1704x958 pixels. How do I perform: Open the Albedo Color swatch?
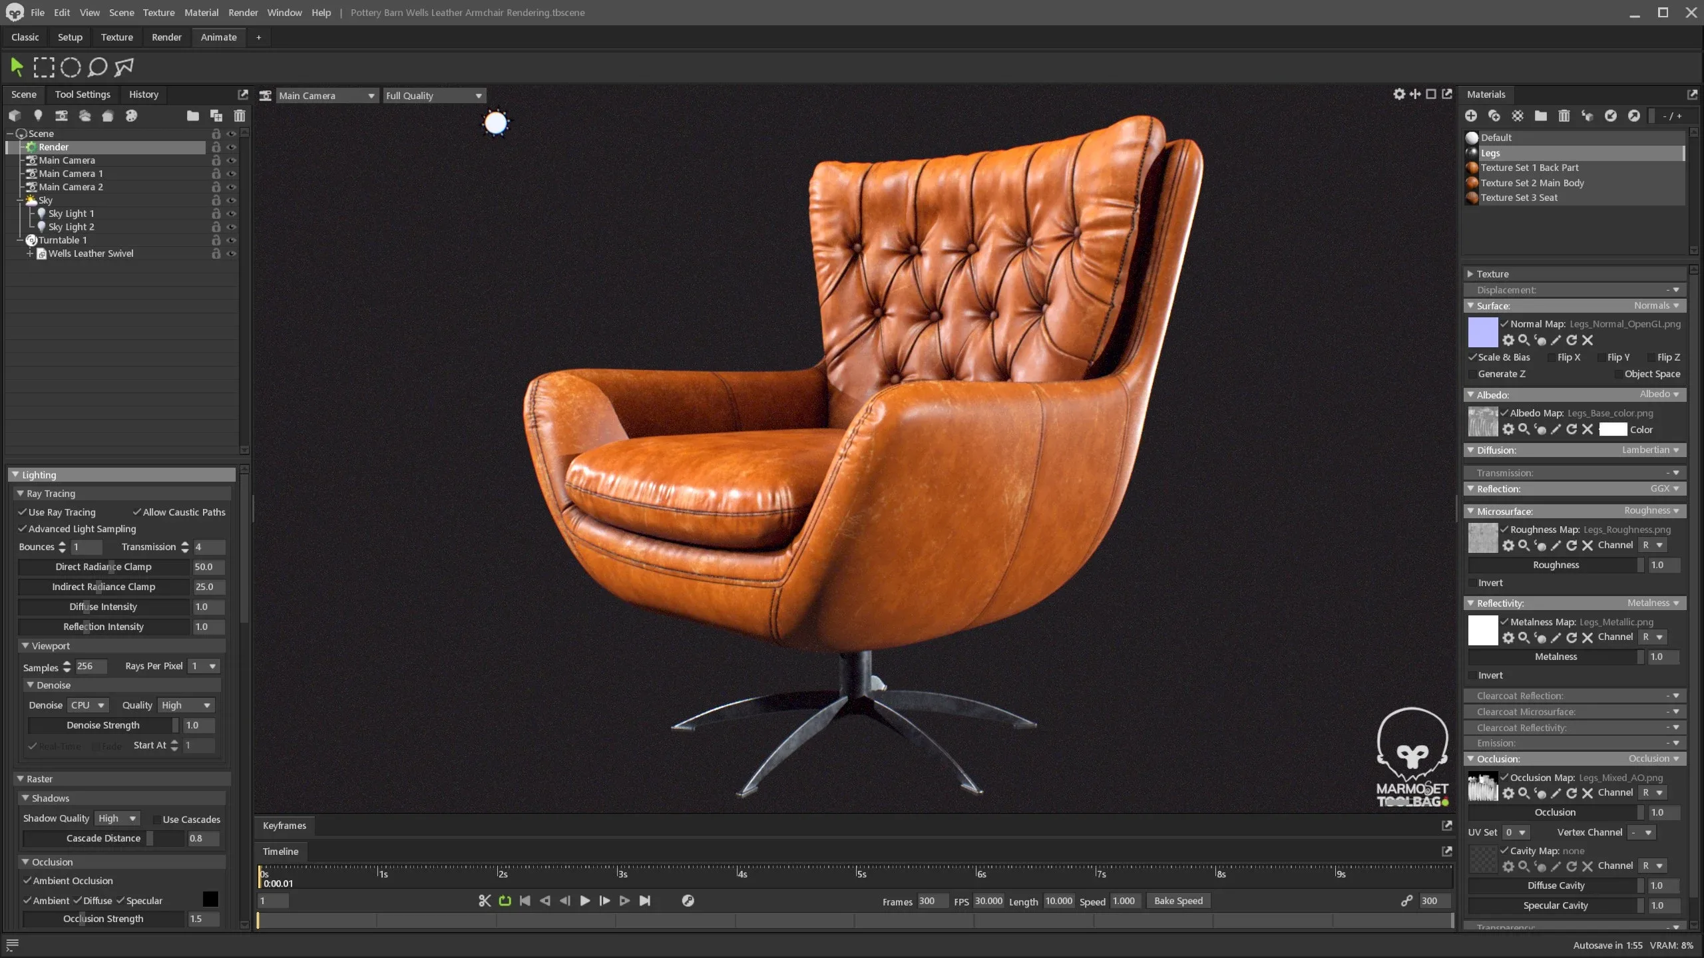tap(1613, 429)
